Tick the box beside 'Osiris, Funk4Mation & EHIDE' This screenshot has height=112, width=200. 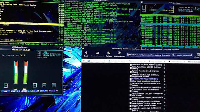[x=131, y=68]
